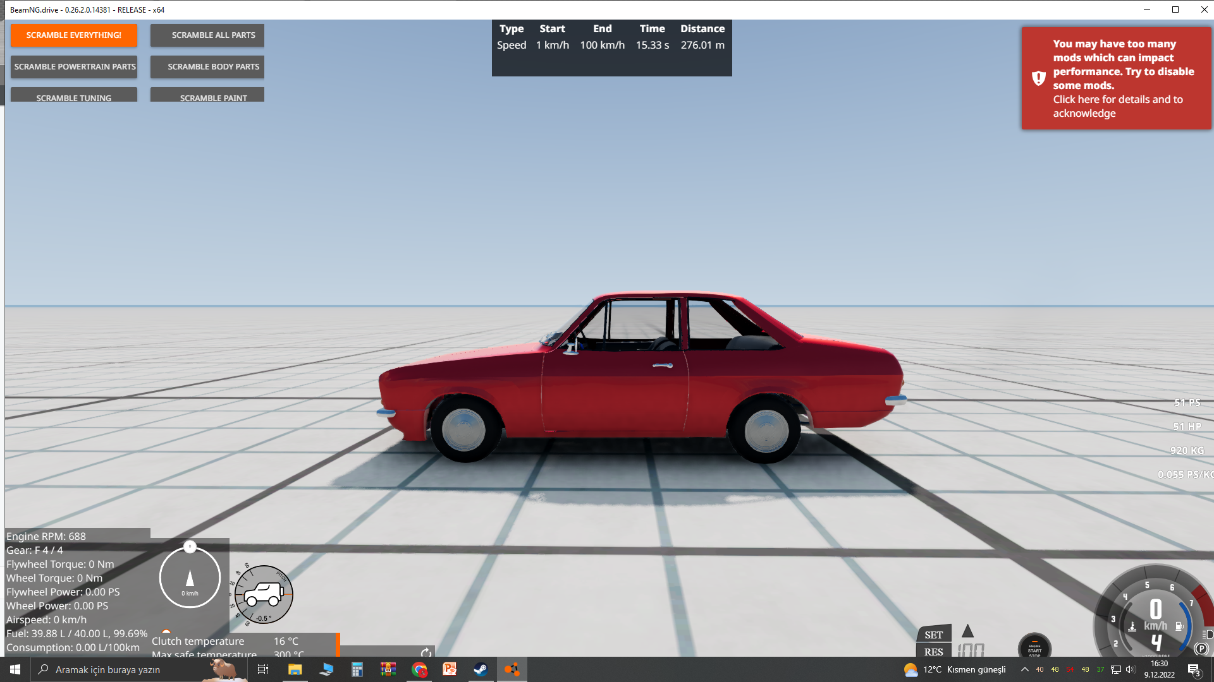Open mod performance warning notification
This screenshot has width=1214, height=682.
tap(1116, 78)
